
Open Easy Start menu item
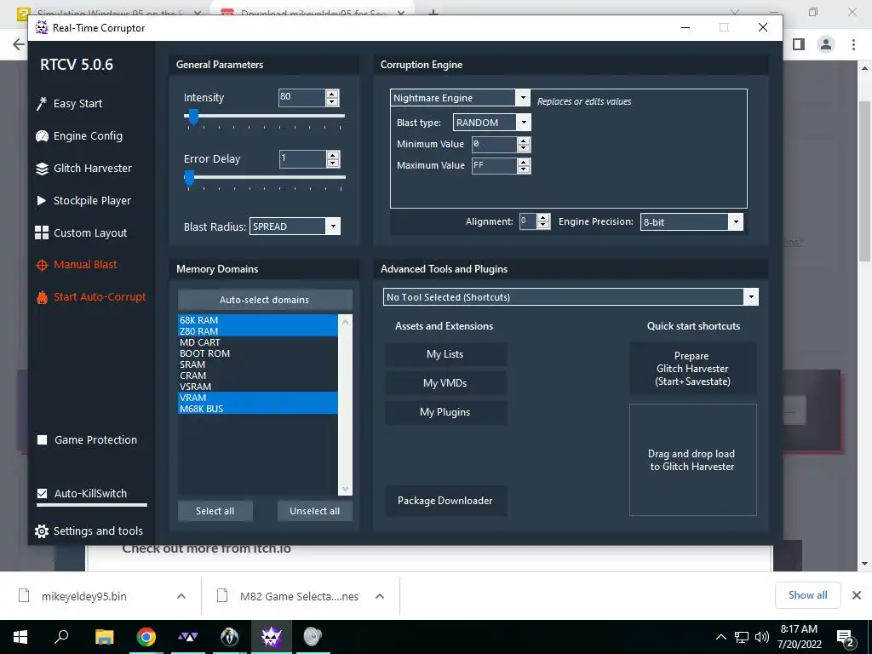click(x=77, y=103)
